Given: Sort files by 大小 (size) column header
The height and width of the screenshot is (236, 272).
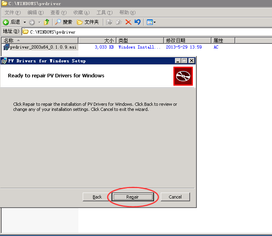Looking at the screenshot, I should click(97, 40).
